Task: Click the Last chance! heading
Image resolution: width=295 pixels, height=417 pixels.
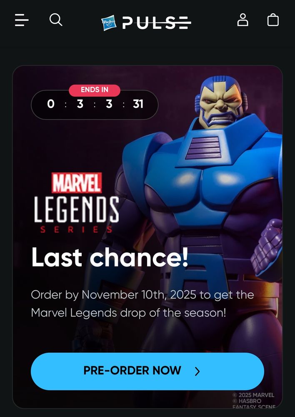Action: point(110,257)
